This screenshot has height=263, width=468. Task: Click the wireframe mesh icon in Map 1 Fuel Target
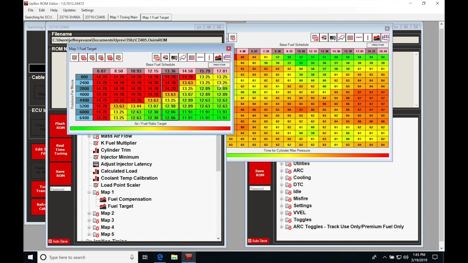click(227, 57)
